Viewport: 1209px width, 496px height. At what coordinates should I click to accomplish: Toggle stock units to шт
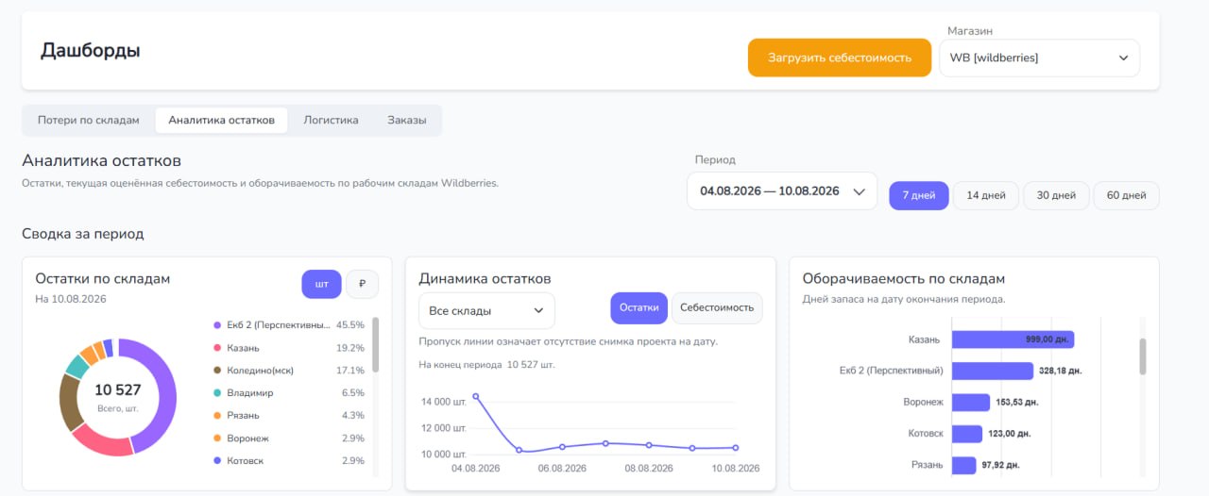pyautogui.click(x=321, y=284)
